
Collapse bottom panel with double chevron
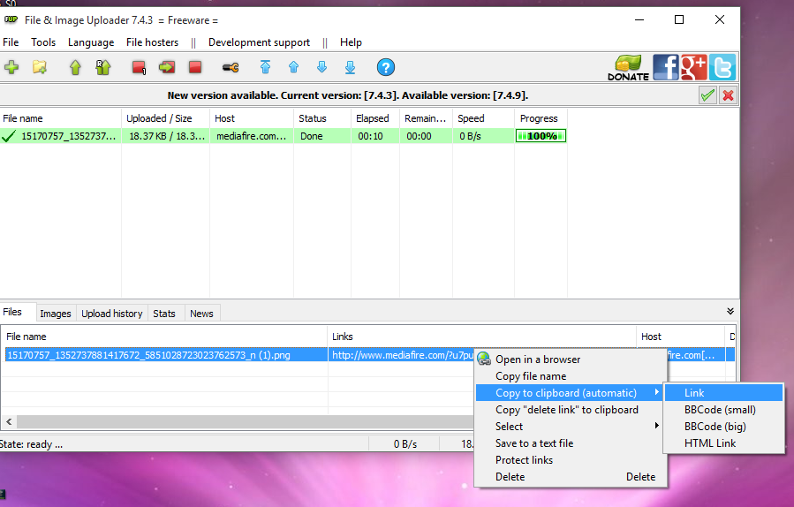click(730, 311)
